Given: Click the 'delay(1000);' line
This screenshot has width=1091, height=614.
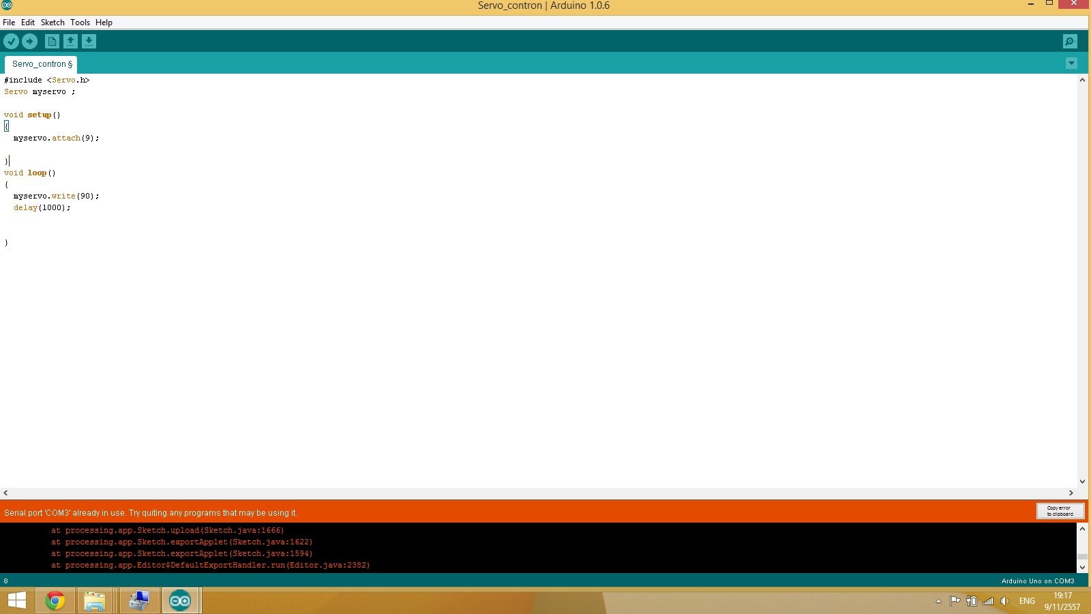Looking at the screenshot, I should [x=42, y=207].
